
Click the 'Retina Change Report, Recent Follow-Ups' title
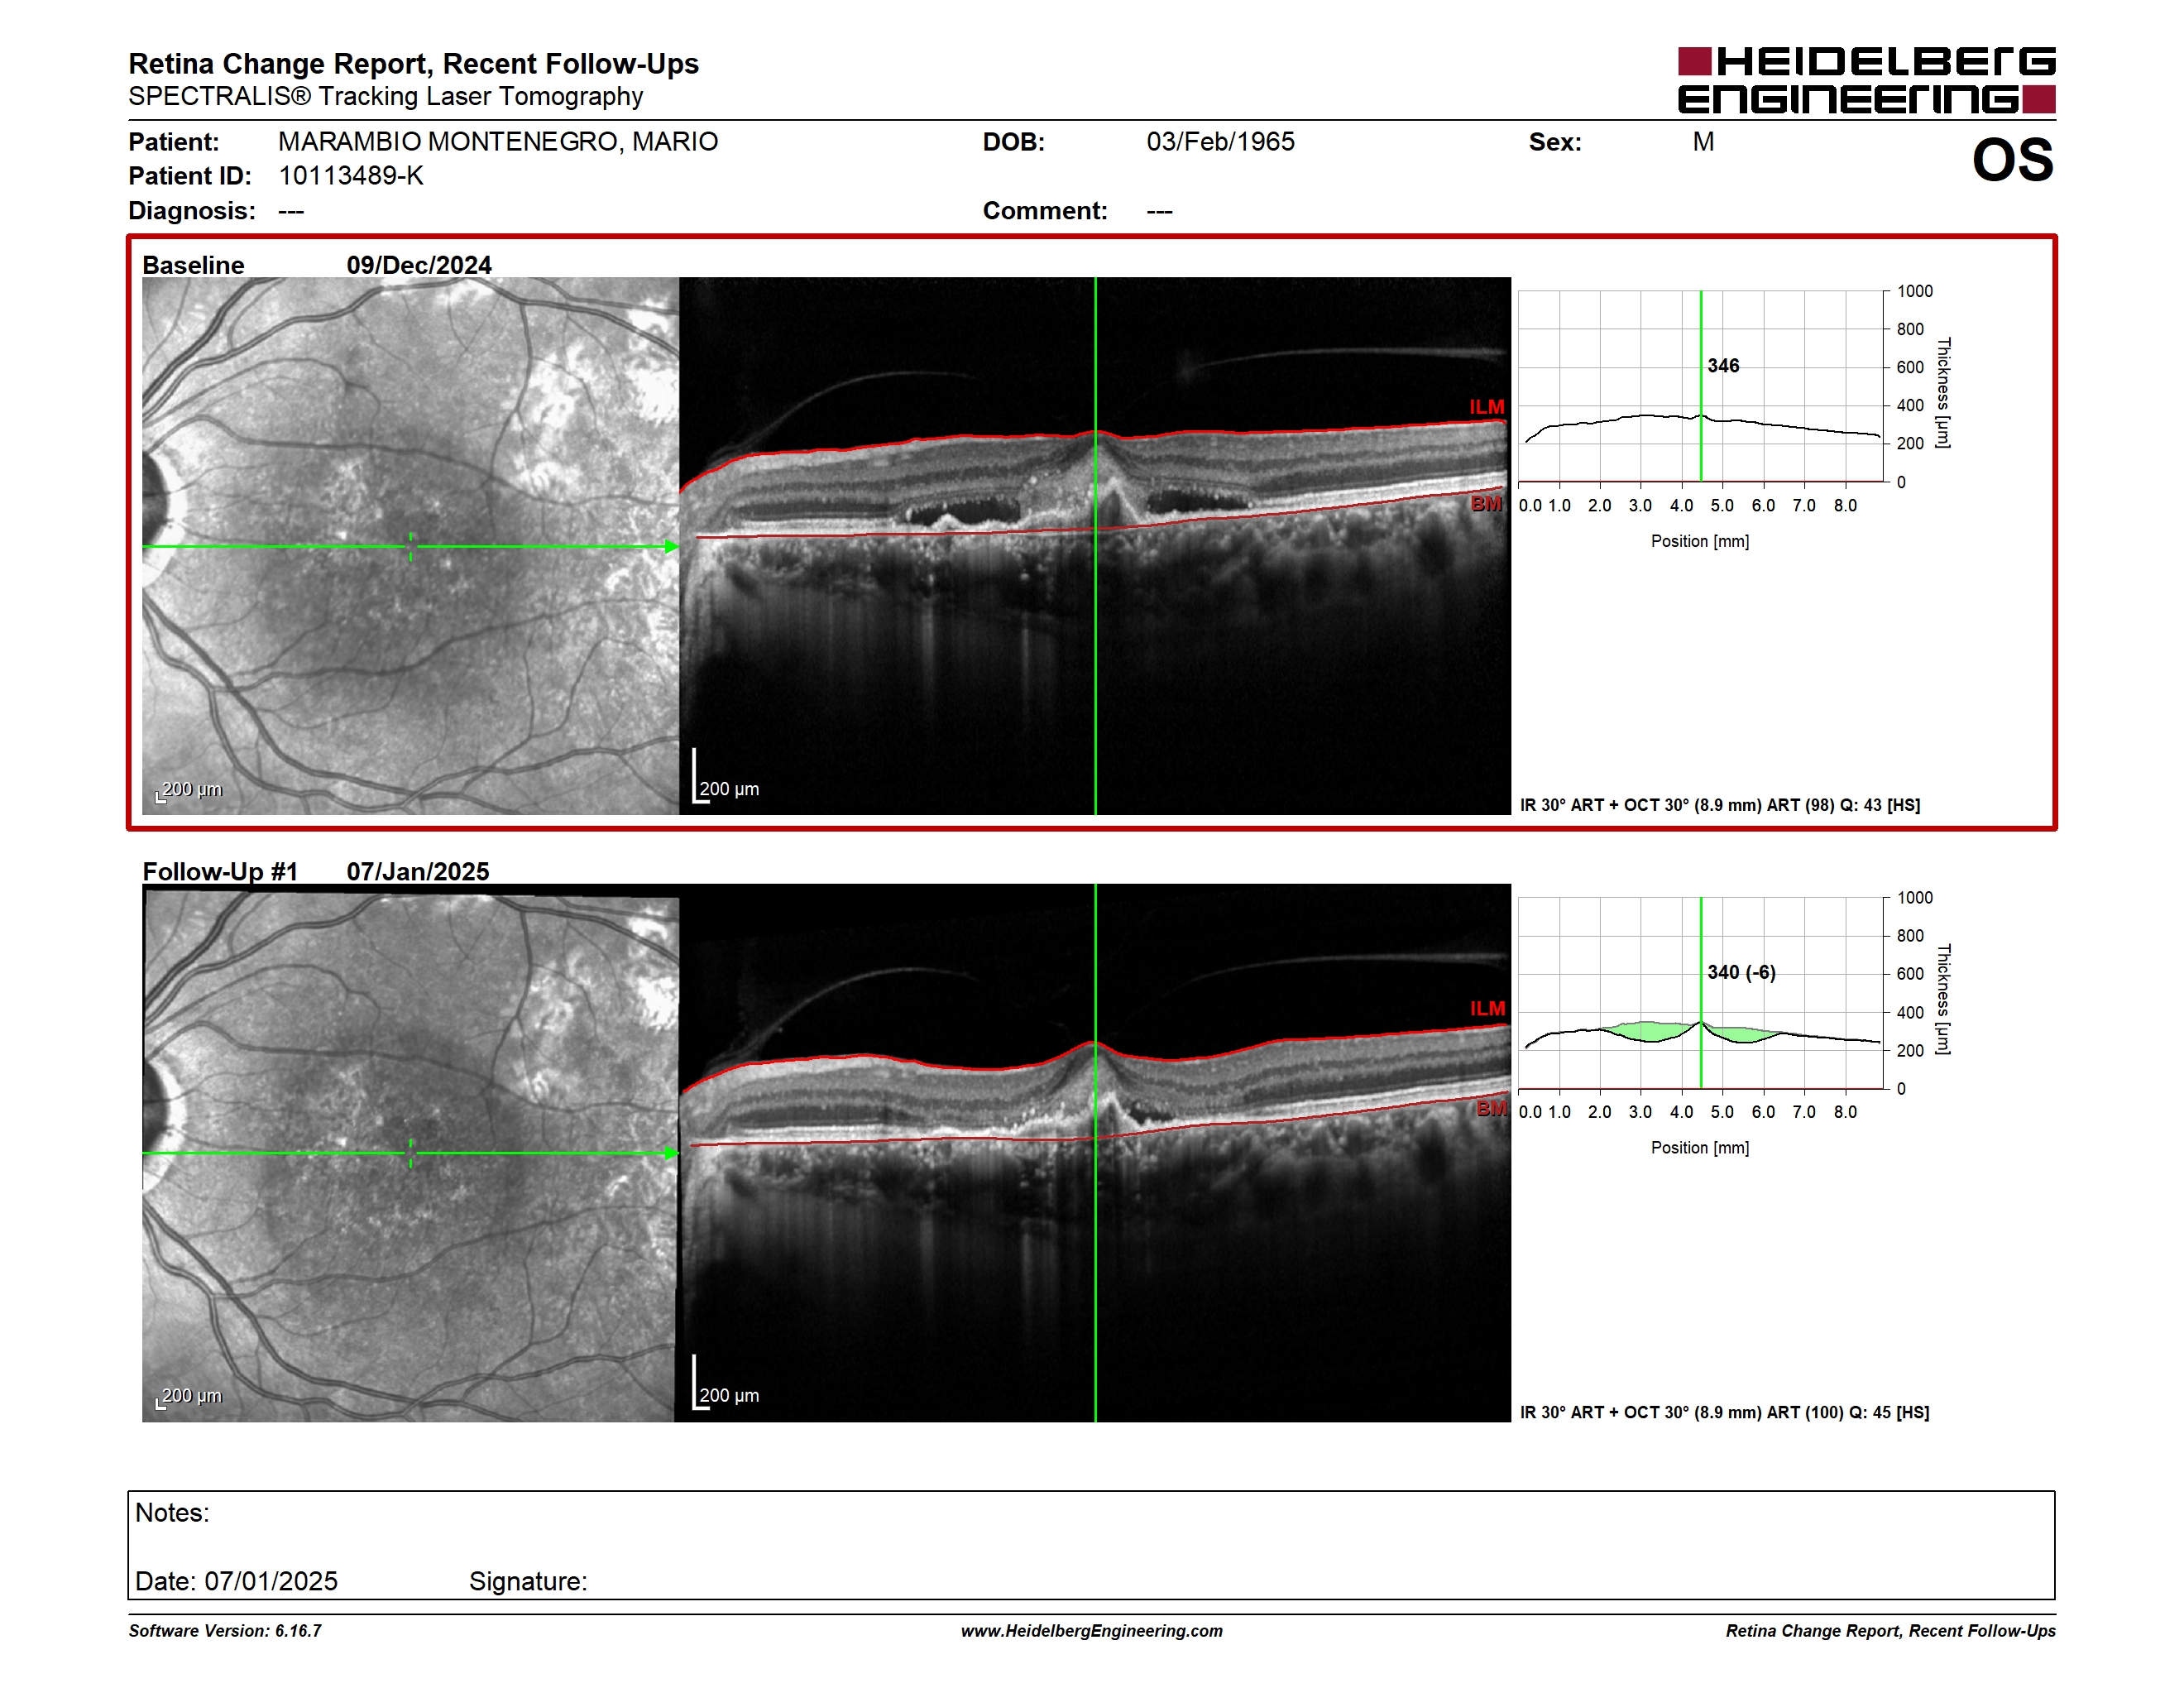413,64
